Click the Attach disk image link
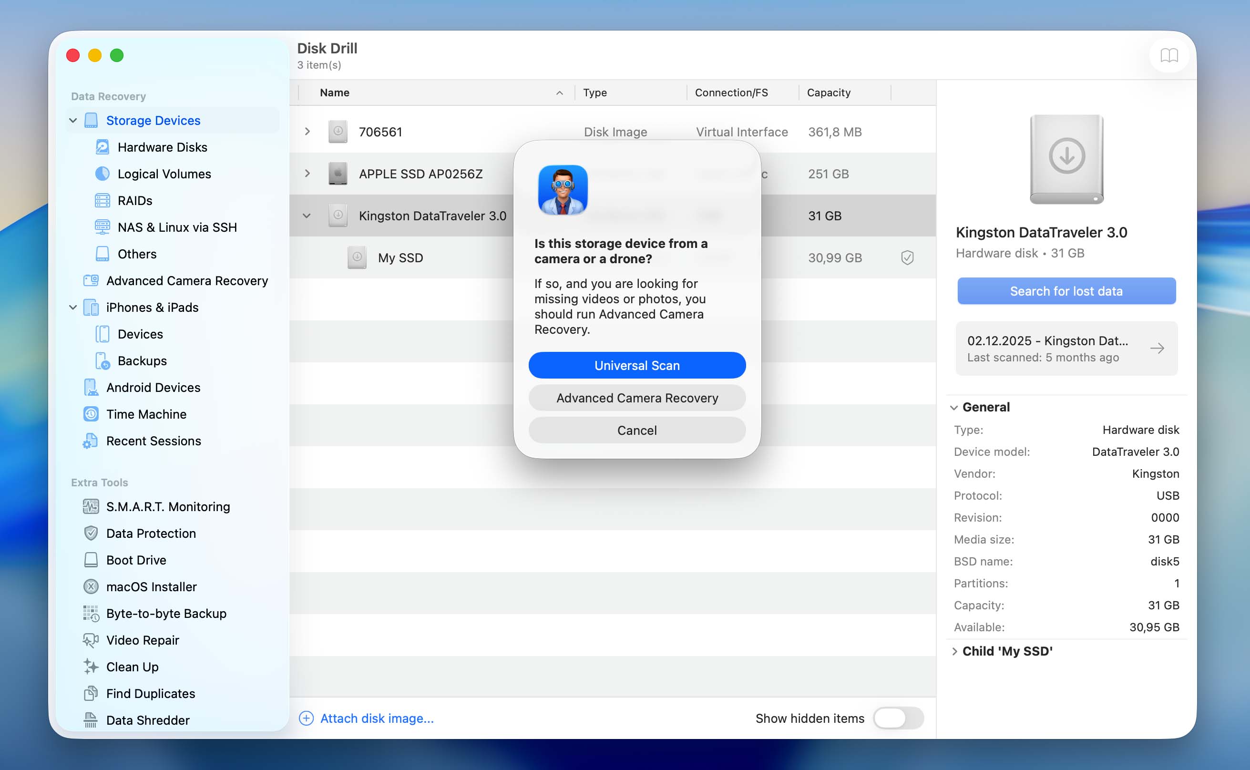 pos(377,718)
